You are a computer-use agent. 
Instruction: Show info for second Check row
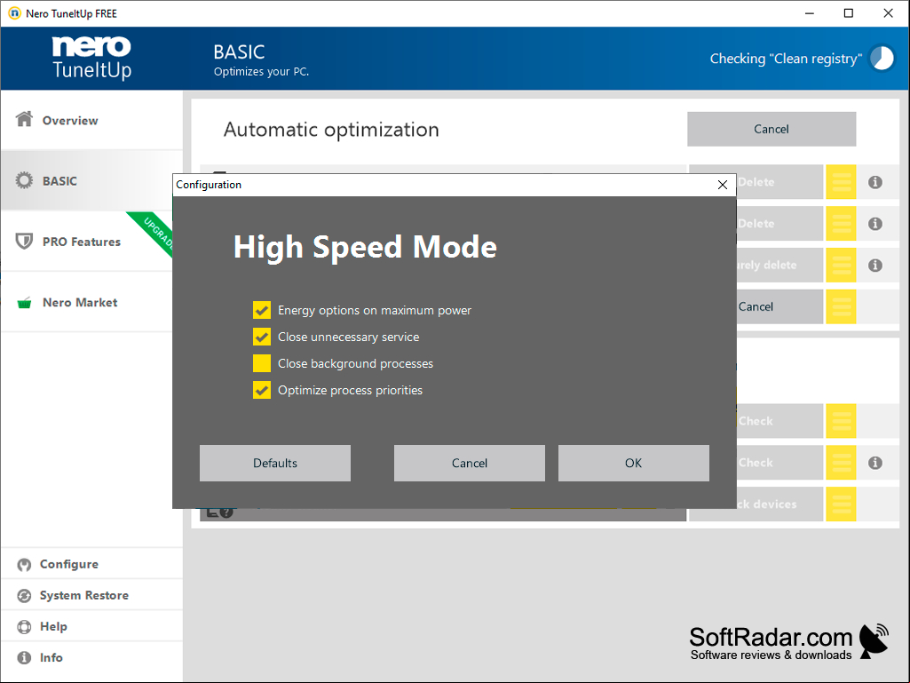click(x=875, y=463)
